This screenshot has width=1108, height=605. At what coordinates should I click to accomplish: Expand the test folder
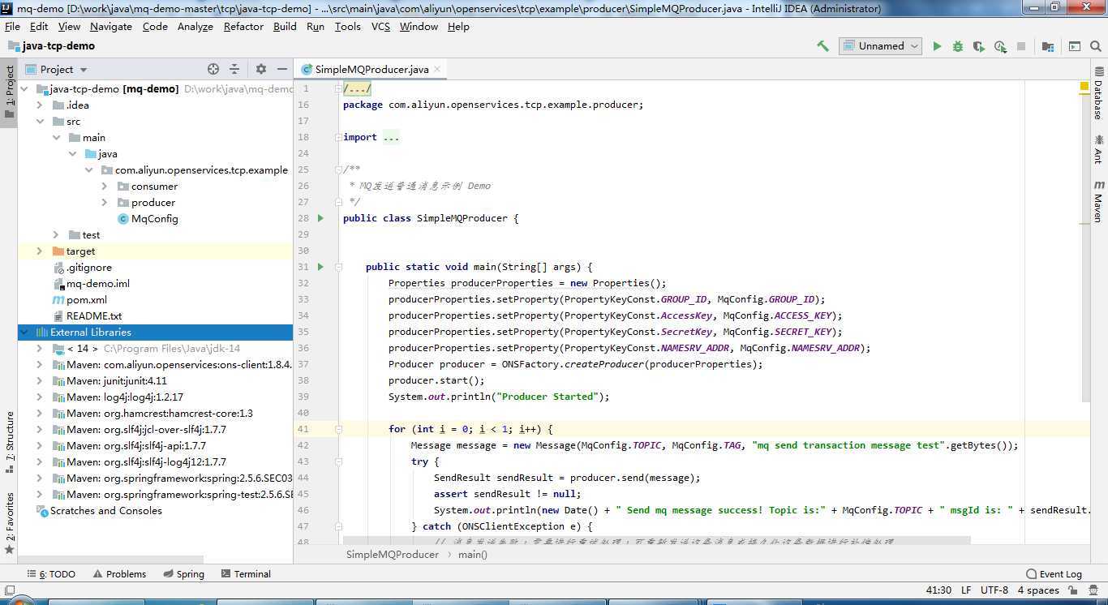[x=56, y=235]
